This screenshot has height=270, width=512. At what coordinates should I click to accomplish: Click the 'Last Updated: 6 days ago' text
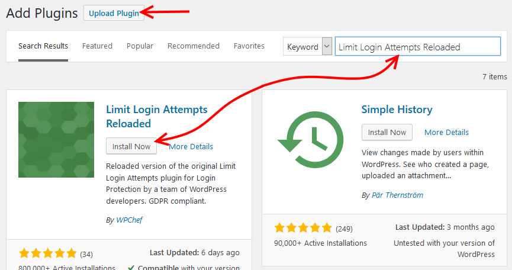click(195, 253)
